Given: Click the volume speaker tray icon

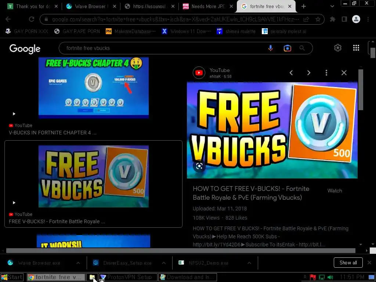Looking at the screenshot, I should [330, 277].
